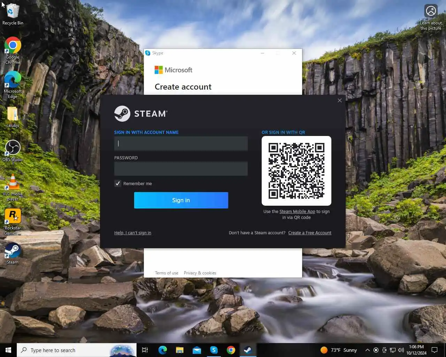Click the Create account heading in Skype

coord(183,87)
